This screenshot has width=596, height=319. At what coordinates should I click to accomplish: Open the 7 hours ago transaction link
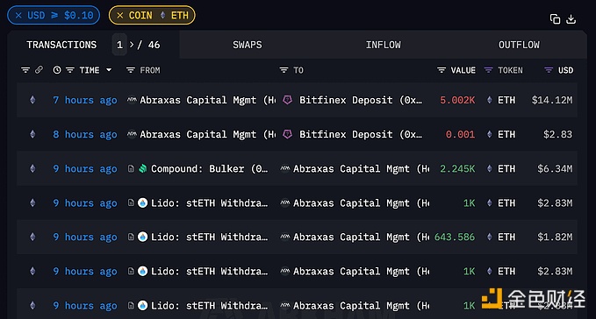click(x=85, y=100)
